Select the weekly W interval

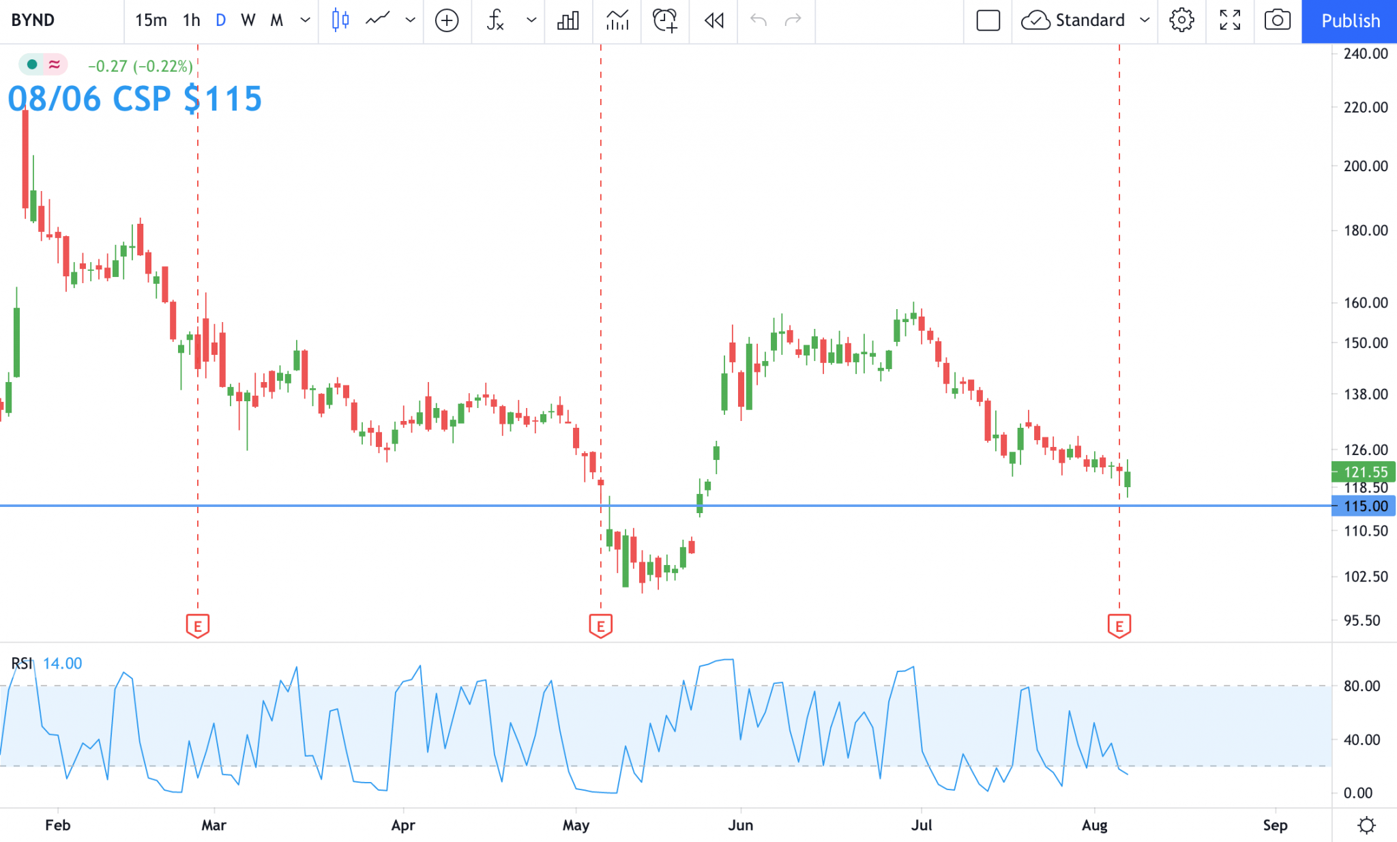point(248,20)
